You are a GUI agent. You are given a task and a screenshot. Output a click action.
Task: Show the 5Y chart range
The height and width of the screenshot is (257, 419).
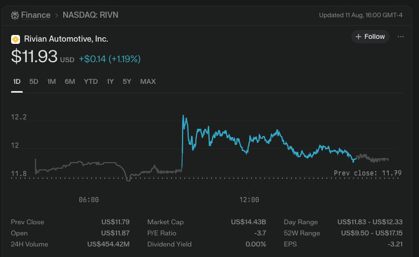[x=127, y=82]
